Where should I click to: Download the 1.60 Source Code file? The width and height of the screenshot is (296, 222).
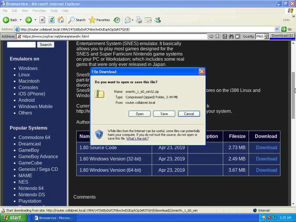(x=266, y=148)
